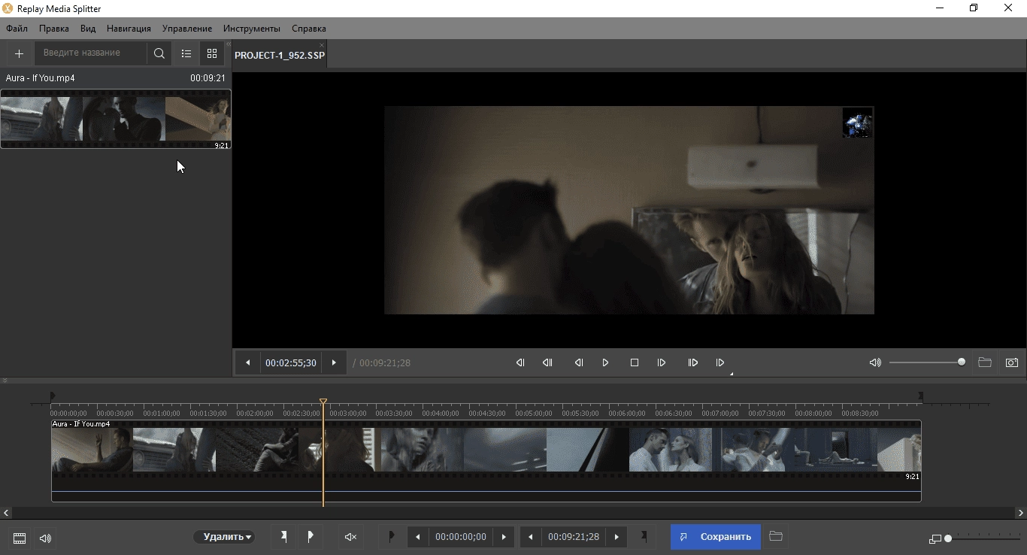Open the Инструменты menu
This screenshot has width=1027, height=555.
[x=252, y=29]
